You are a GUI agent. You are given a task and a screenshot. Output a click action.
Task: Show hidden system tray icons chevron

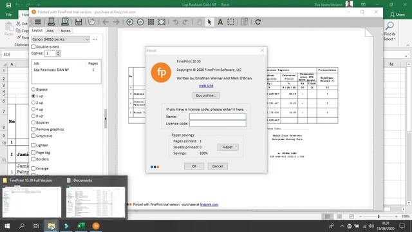tap(342, 226)
